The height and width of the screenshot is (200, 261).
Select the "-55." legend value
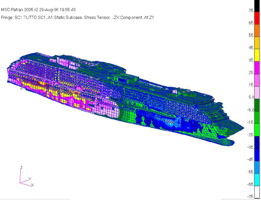pyautogui.click(x=251, y=172)
